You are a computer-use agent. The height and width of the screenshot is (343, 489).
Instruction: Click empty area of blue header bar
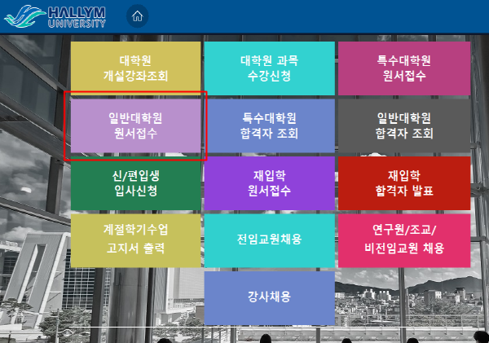326,15
